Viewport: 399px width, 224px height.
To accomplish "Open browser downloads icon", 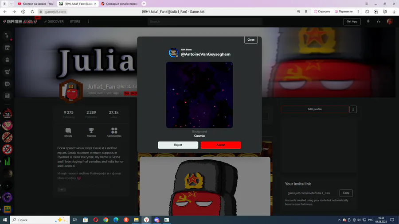I will tap(394, 12).
